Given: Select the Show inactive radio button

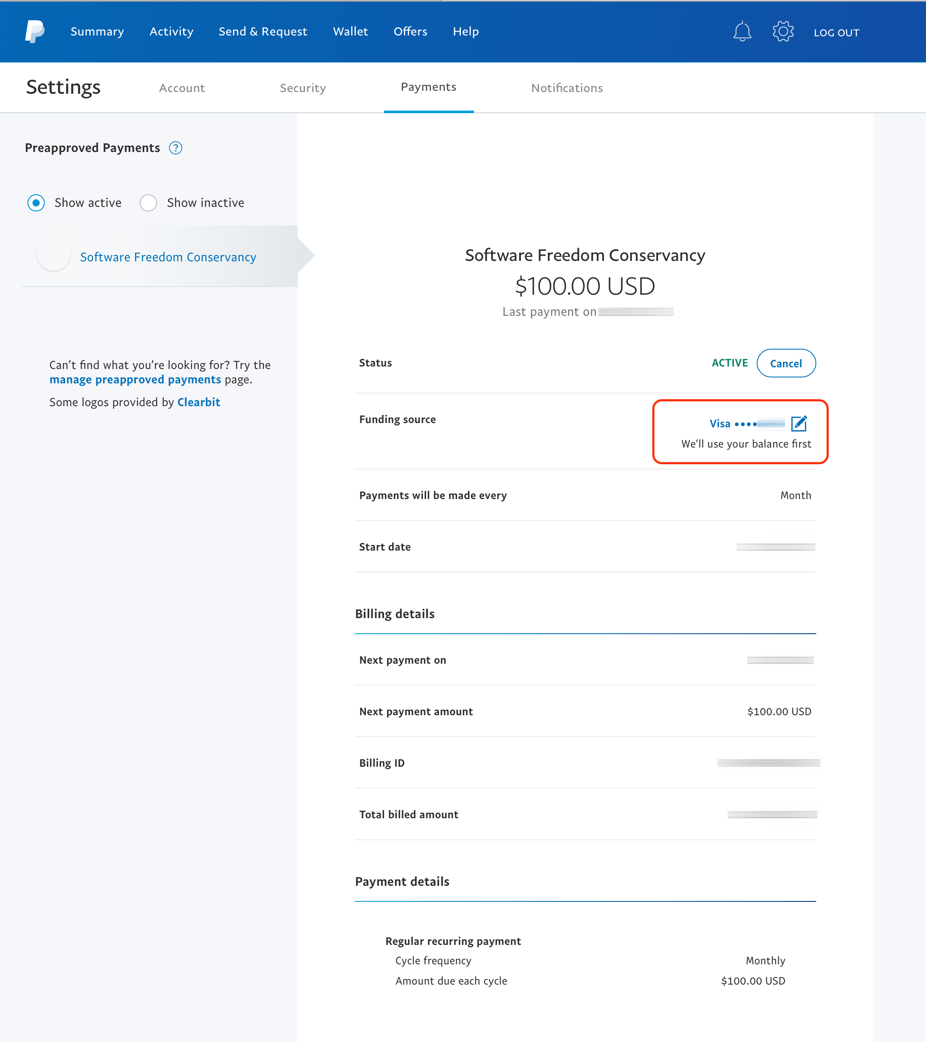Looking at the screenshot, I should [x=148, y=203].
